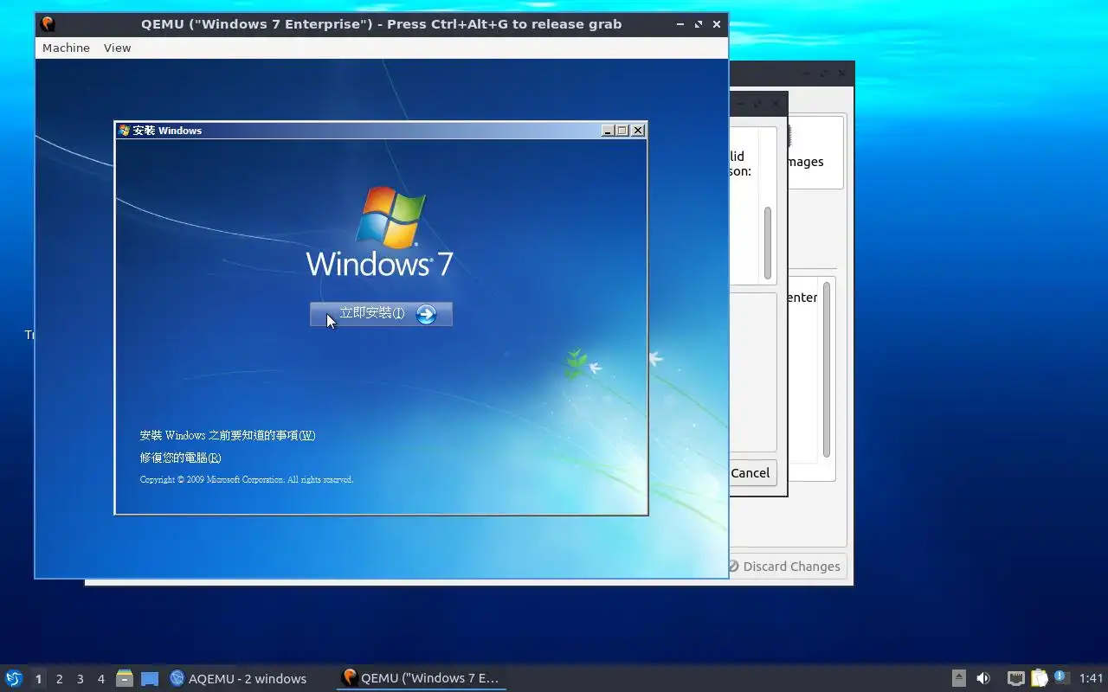
Task: Open the clipboard manager tray icon
Action: point(1039,678)
